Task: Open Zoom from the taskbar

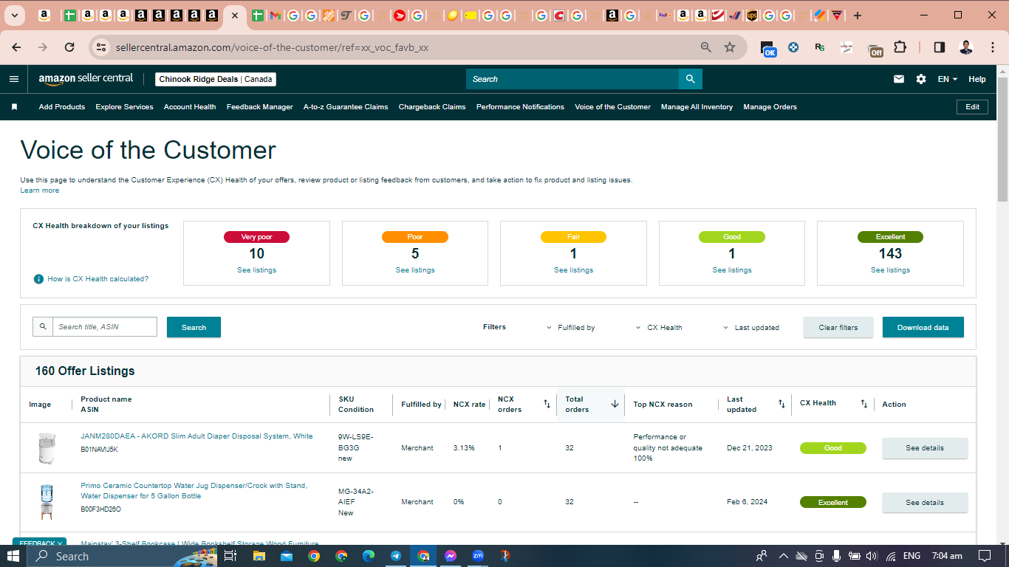Action: (x=478, y=556)
